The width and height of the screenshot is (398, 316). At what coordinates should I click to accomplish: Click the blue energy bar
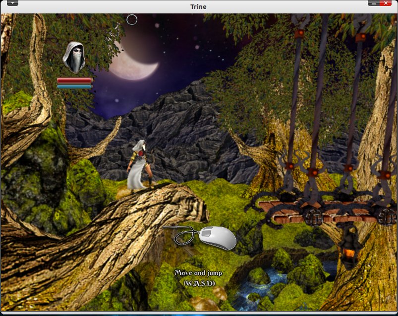coord(74,86)
